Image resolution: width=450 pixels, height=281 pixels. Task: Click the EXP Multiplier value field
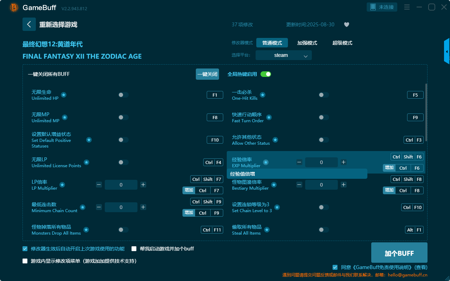321,162
